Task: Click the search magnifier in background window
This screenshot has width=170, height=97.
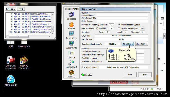Action: point(161,24)
